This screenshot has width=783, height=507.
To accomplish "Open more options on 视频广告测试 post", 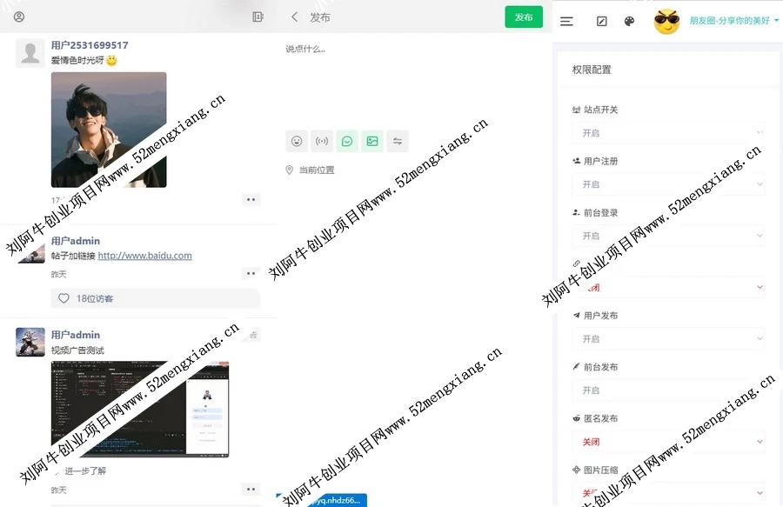I will (x=251, y=489).
